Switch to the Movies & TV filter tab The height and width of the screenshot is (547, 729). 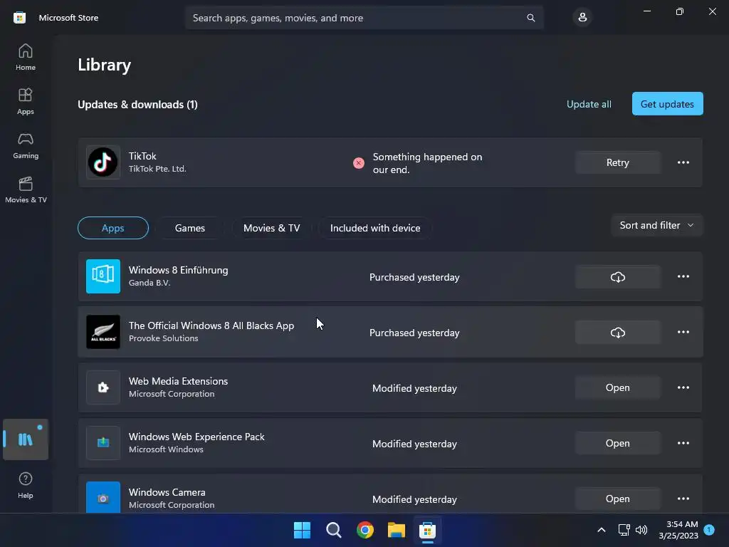271,228
